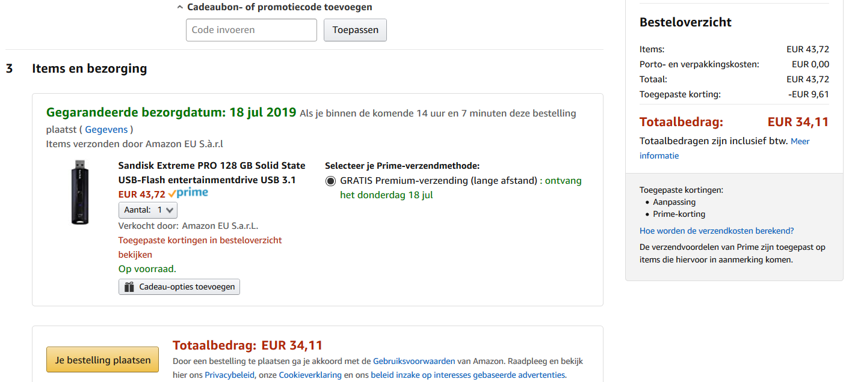Click the Prime logo badge
This screenshot has width=849, height=382.
[188, 193]
